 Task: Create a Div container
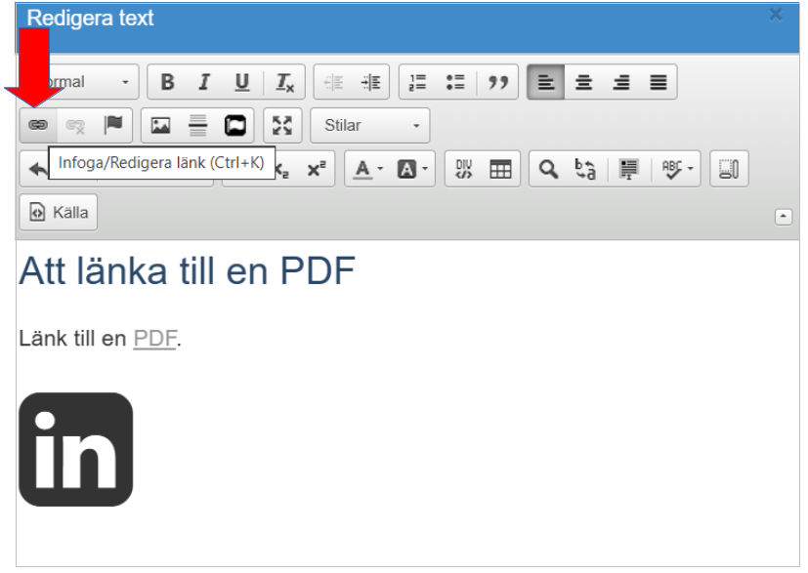pos(464,169)
